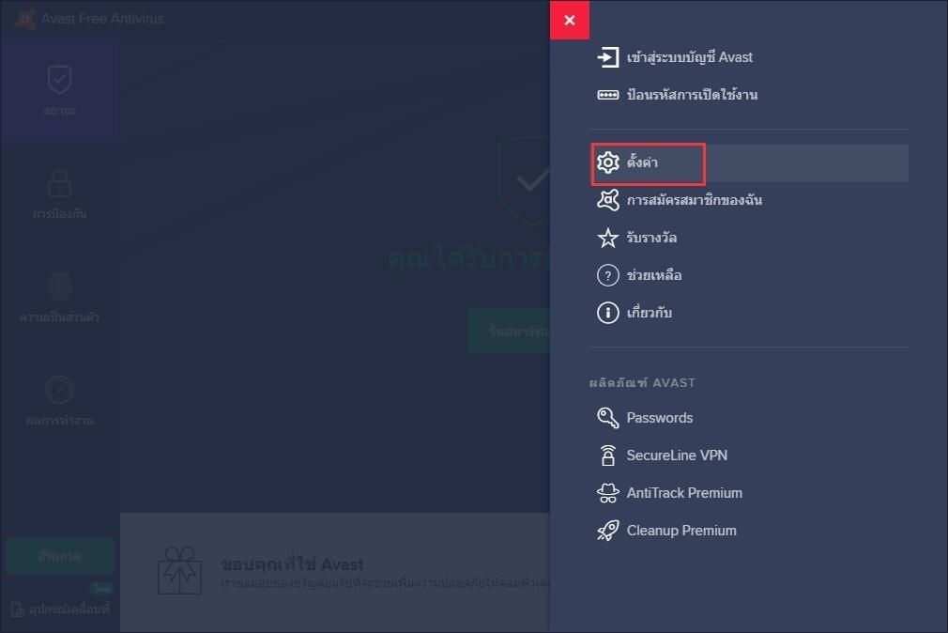This screenshot has height=633, width=948.
Task: Click the Cleanup Premium rocket icon
Action: 607,531
